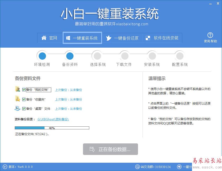Uncheck 备份 "我的文档" checkbox
Viewport: 222px width, 171px height.
pos(24,90)
